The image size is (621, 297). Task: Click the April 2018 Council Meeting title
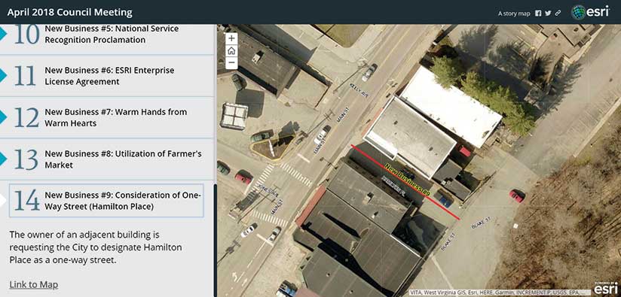(69, 13)
